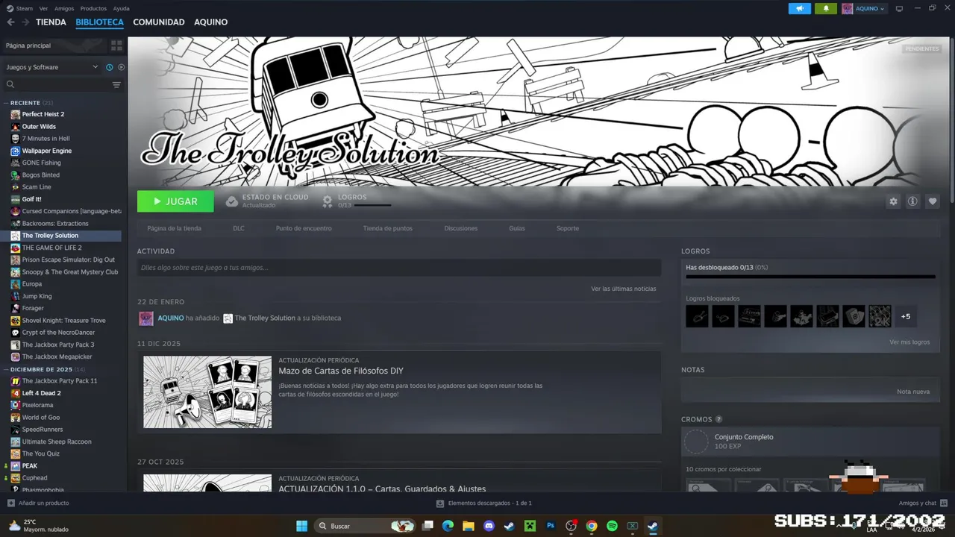Screen dimensions: 955x537
Task: Click the library search field
Action: click(56, 84)
